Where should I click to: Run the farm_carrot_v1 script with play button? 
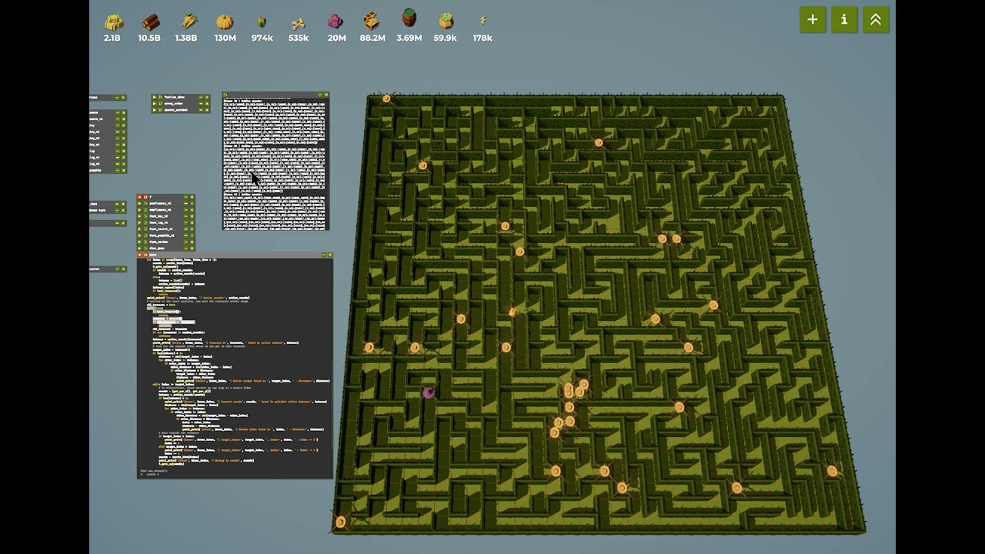[139, 229]
